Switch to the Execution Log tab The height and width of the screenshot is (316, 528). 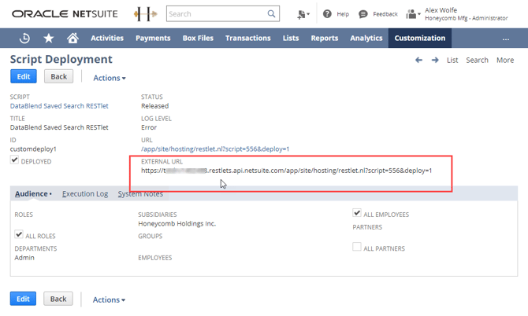[x=85, y=193]
